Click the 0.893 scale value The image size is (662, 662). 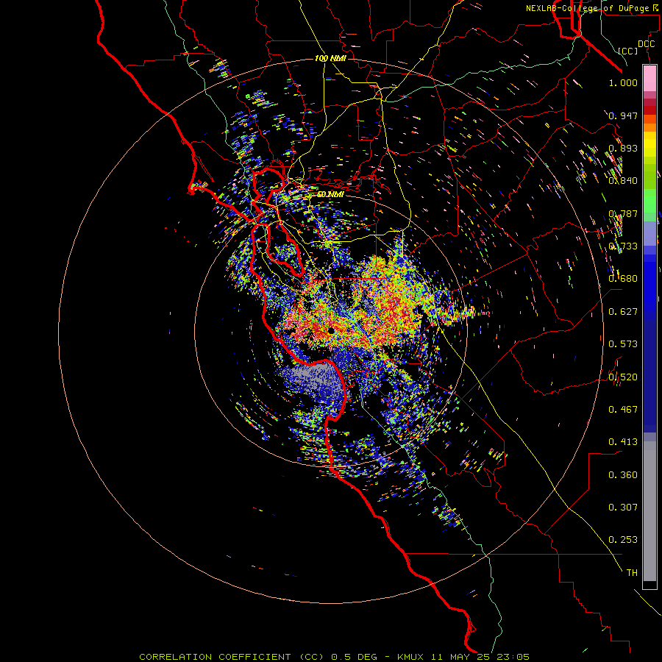pos(623,148)
